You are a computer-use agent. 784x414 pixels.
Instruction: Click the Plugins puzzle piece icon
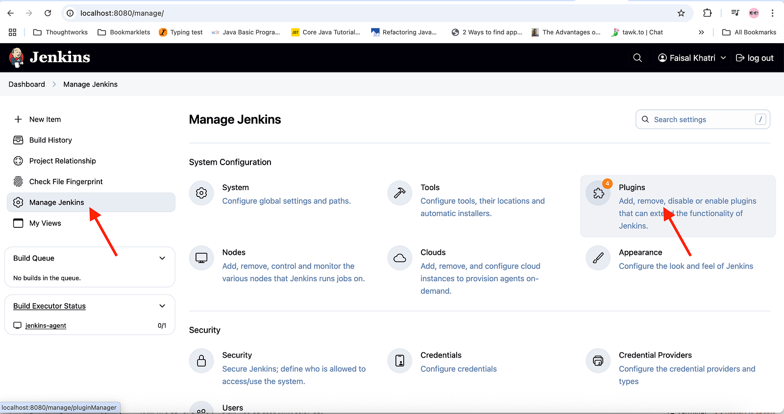[598, 193]
